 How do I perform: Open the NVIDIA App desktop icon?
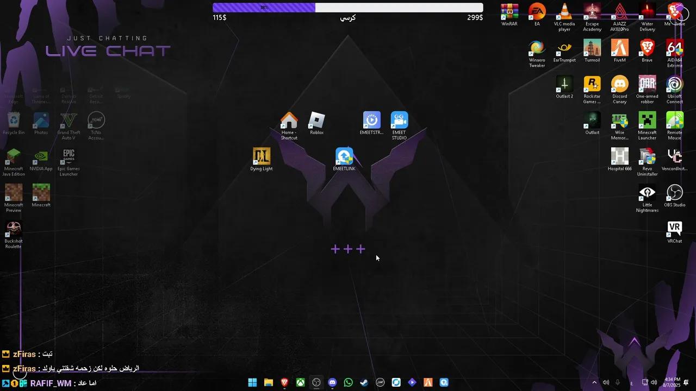41,160
